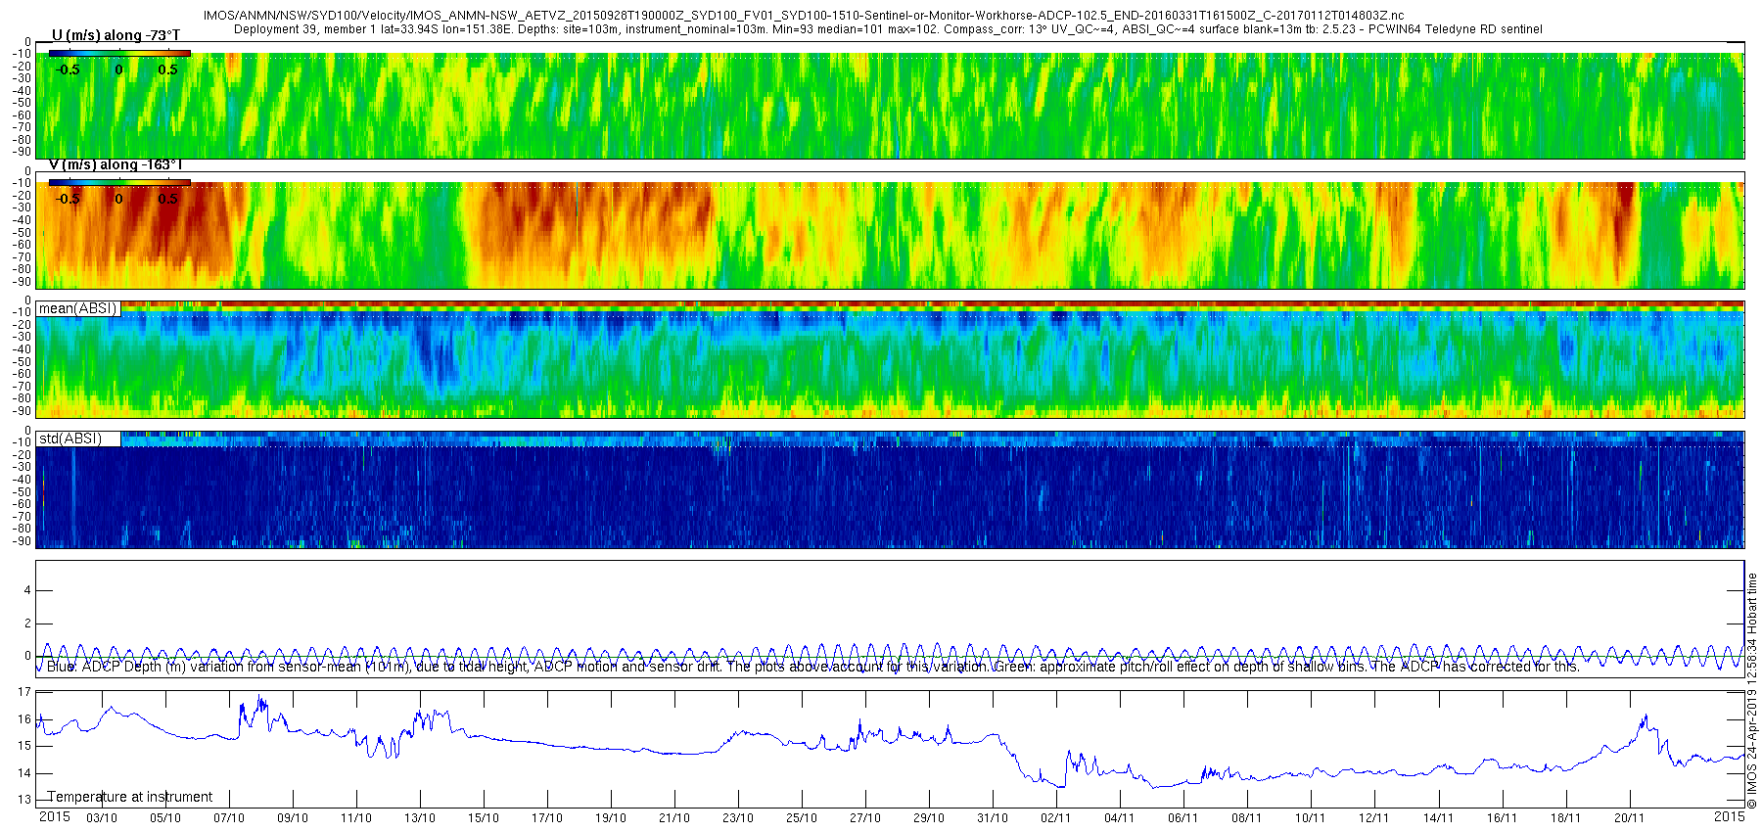Click the 12/11 date tick label
This screenshot has height=832, width=1762.
1374,817
